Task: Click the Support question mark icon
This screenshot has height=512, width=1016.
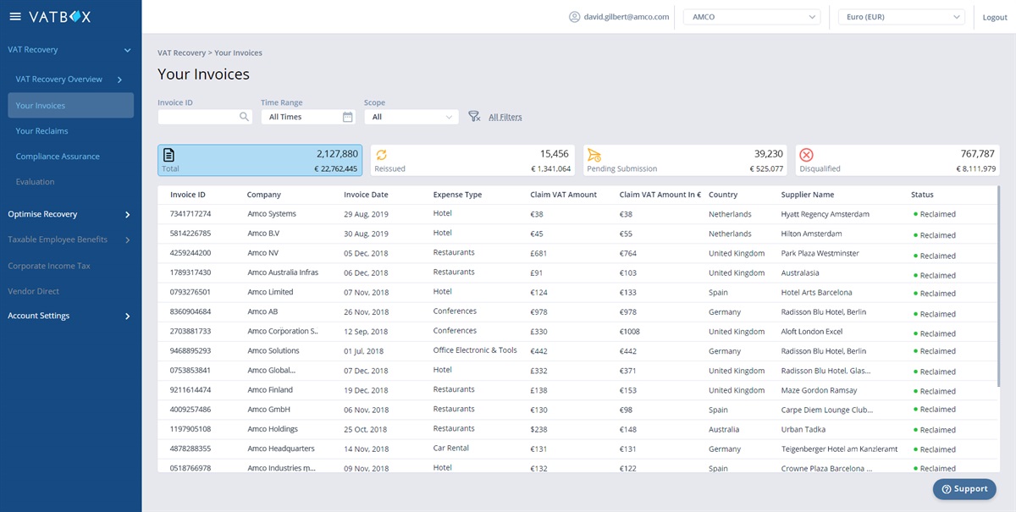Action: coord(946,489)
